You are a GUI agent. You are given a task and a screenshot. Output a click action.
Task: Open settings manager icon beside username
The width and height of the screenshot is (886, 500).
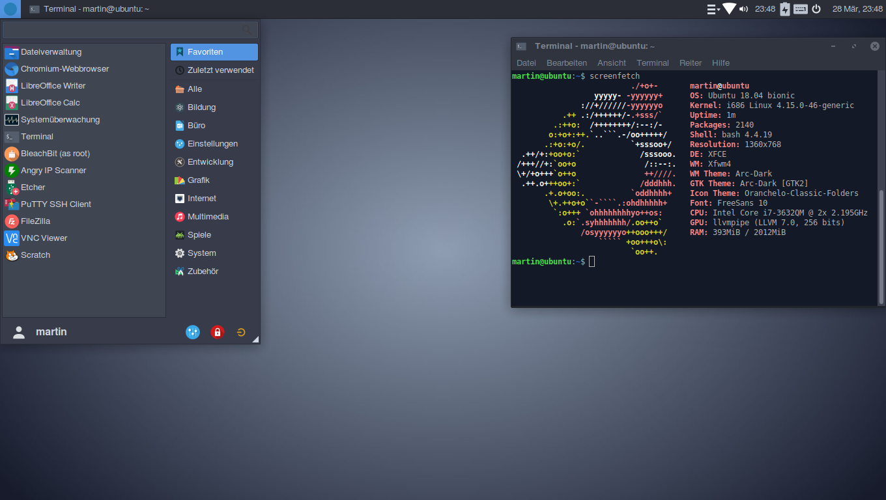coord(193,332)
